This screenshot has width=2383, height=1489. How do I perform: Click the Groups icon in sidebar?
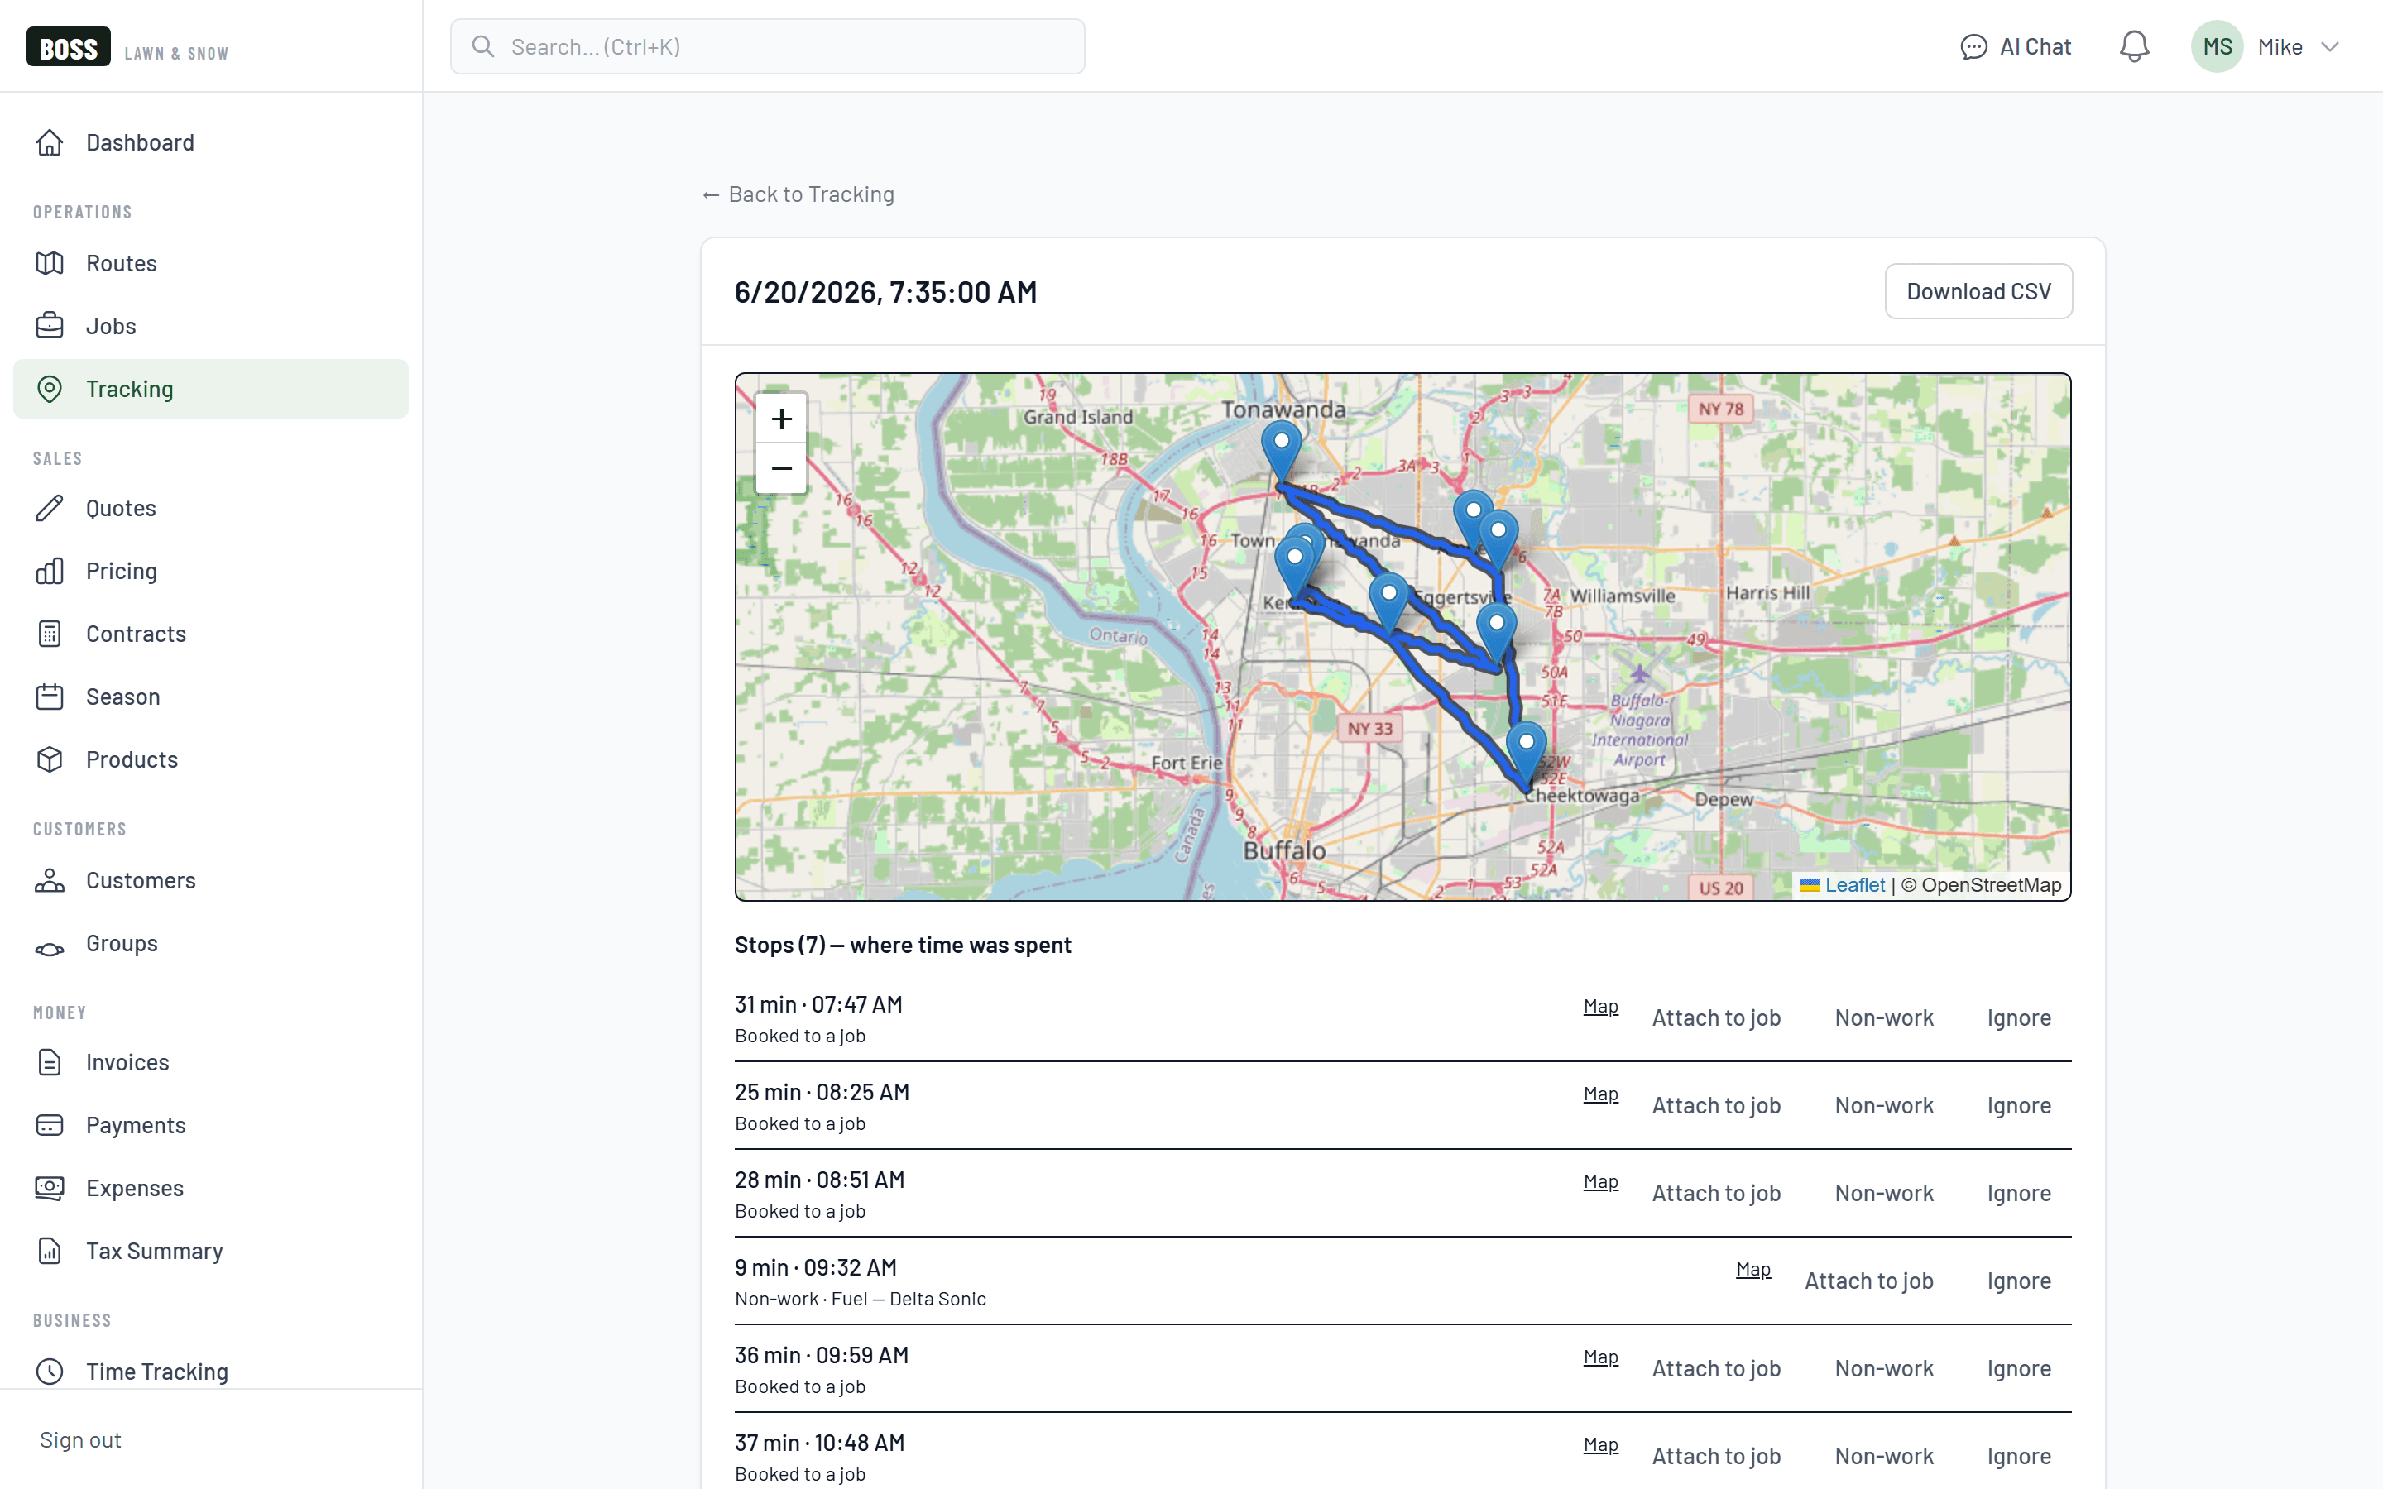tap(50, 950)
